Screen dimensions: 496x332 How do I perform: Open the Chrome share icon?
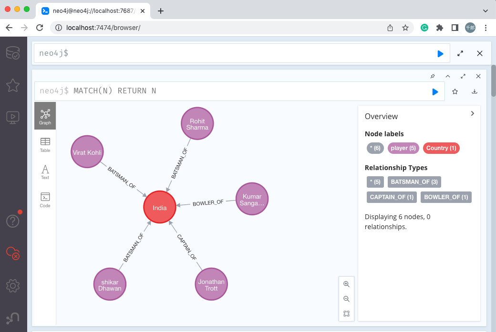[390, 28]
